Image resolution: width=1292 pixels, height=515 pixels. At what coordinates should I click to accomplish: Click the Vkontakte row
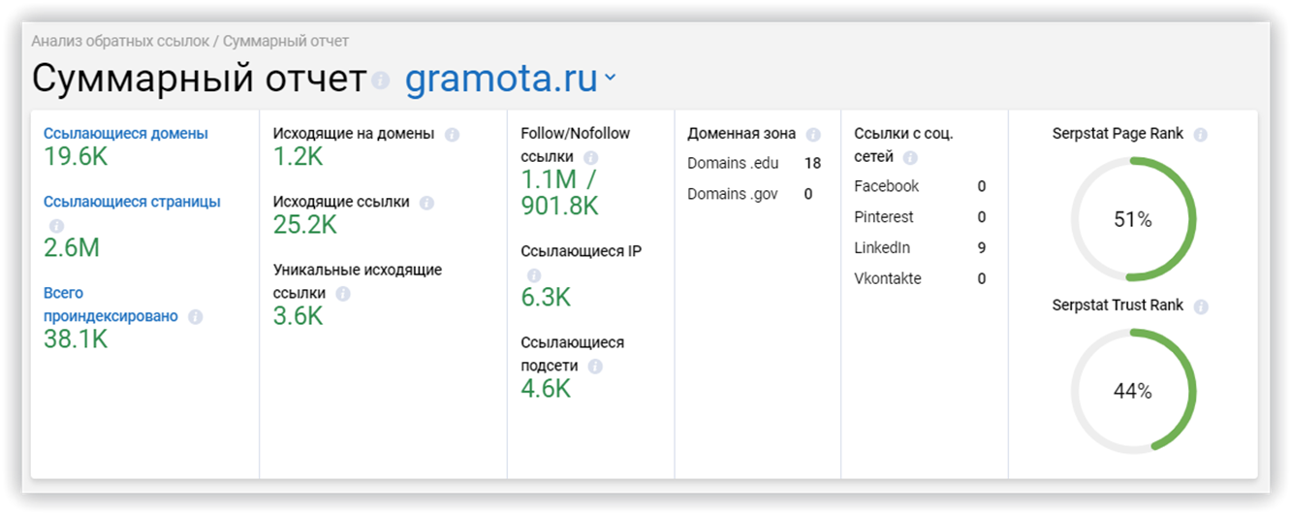(x=920, y=279)
